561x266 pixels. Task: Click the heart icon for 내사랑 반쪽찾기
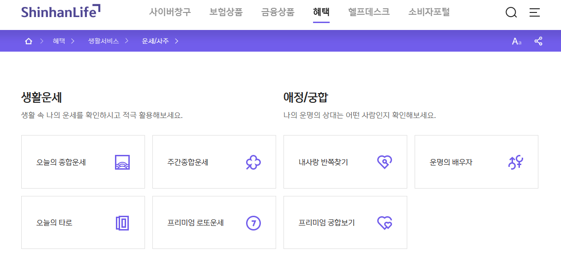pyautogui.click(x=384, y=162)
